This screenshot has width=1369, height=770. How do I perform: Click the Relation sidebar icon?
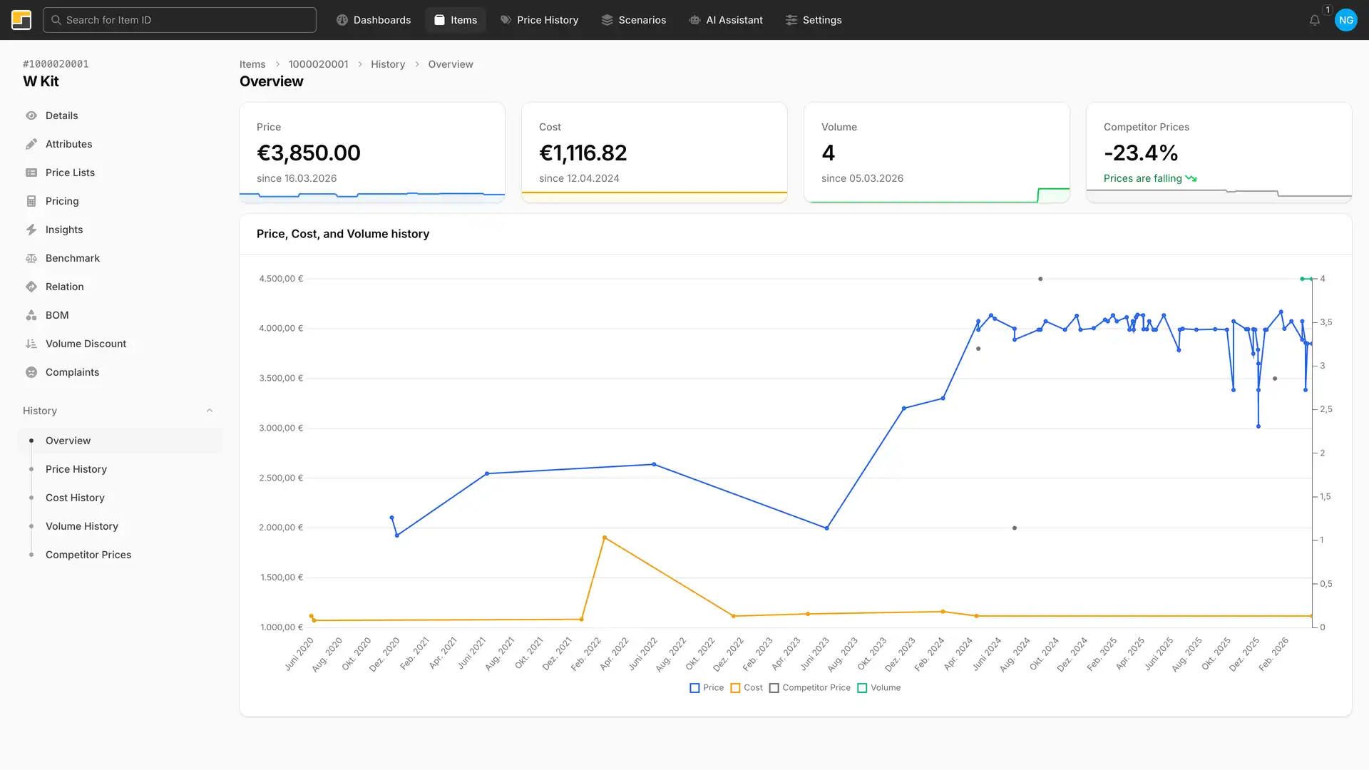(x=31, y=287)
